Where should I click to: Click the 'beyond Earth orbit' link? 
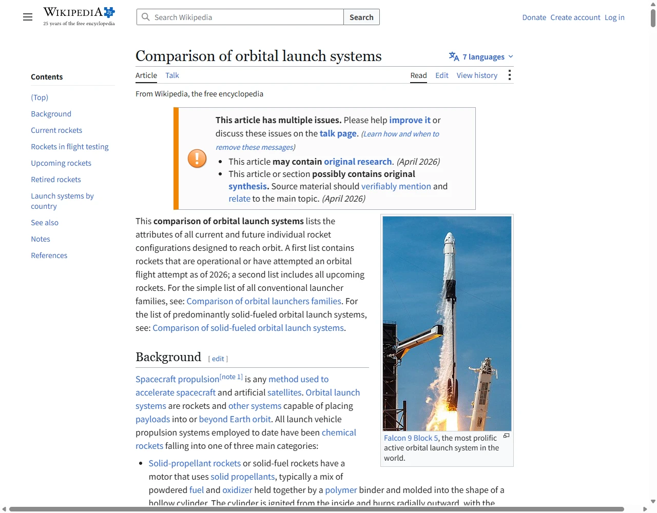pos(235,419)
